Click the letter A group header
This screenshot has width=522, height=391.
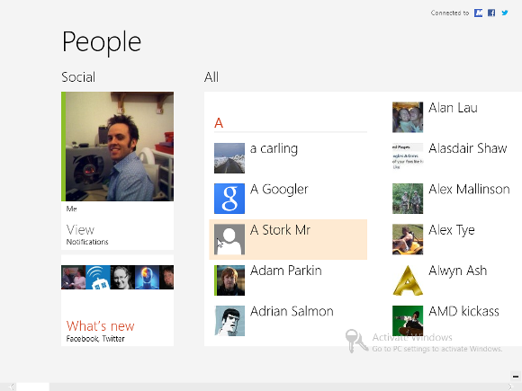(219, 123)
